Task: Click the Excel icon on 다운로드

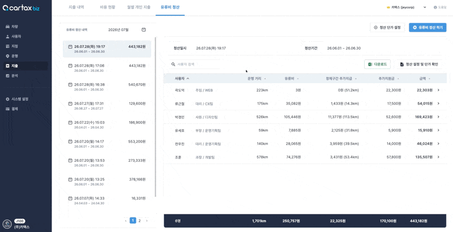Action: tap(370, 65)
